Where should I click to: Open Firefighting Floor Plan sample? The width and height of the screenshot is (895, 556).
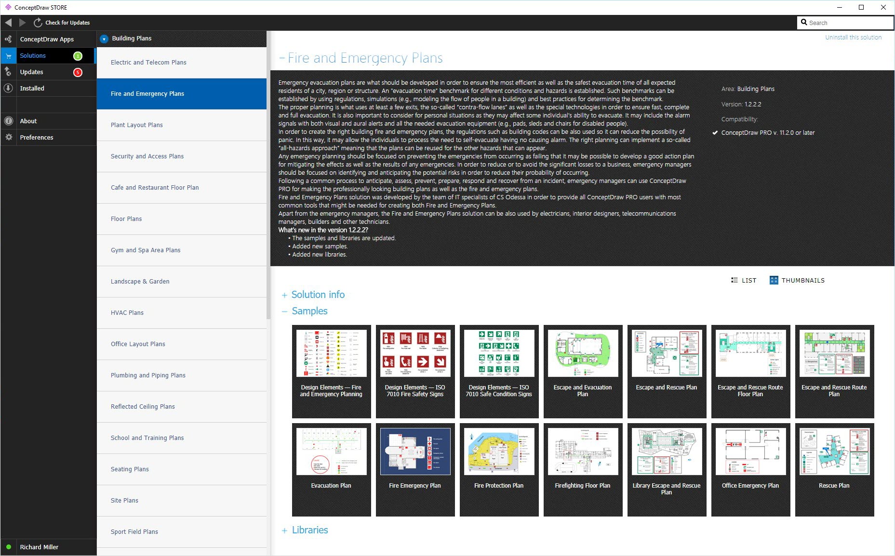click(583, 470)
